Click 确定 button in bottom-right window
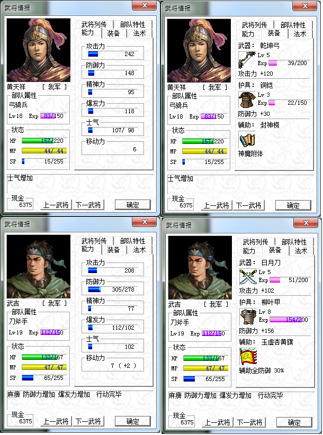323x435 pixels. [294, 422]
